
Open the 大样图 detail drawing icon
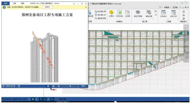(x=127, y=14)
